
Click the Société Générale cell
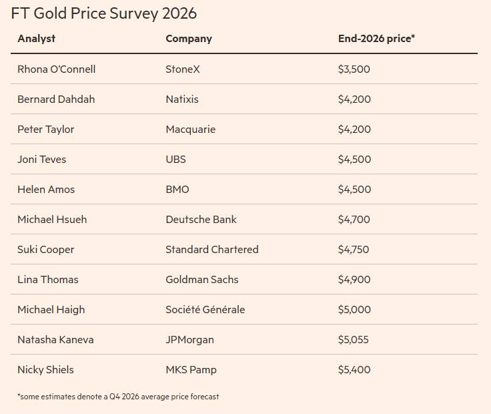(205, 310)
